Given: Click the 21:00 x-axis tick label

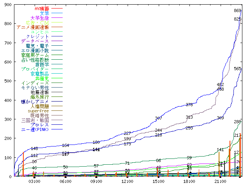Looking at the screenshot, I should tap(220, 181).
